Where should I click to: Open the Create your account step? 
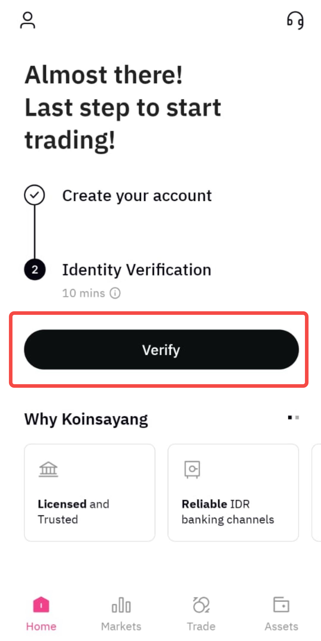point(137,195)
